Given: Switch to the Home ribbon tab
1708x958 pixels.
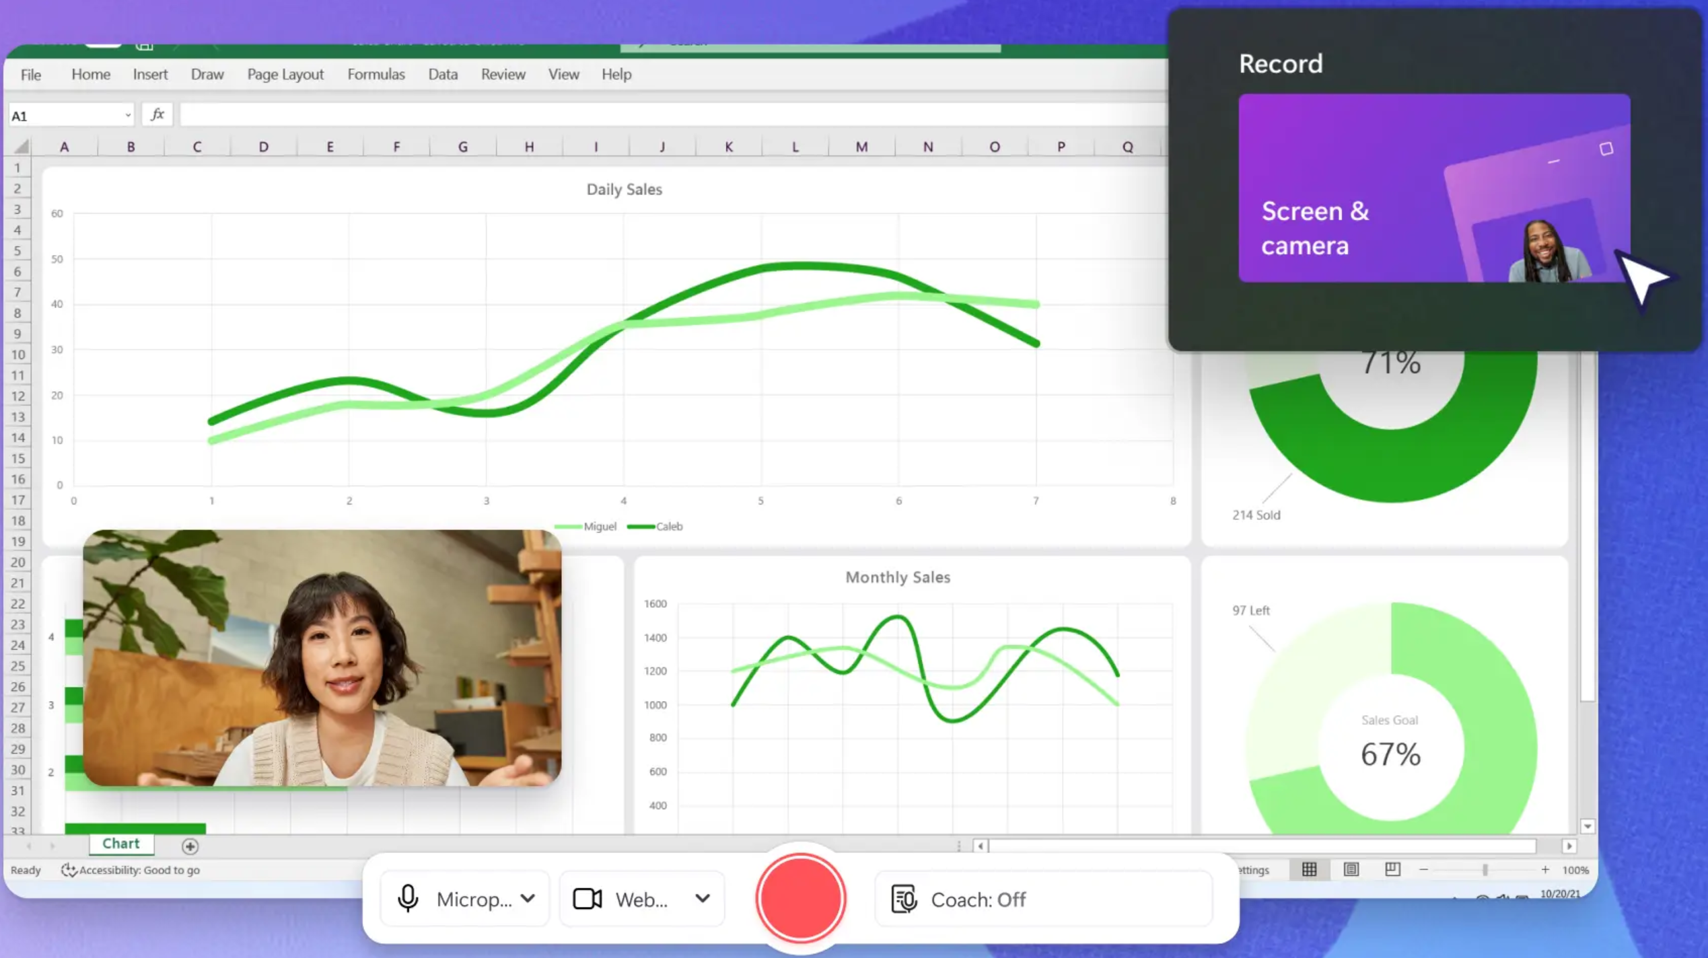Looking at the screenshot, I should tap(91, 74).
